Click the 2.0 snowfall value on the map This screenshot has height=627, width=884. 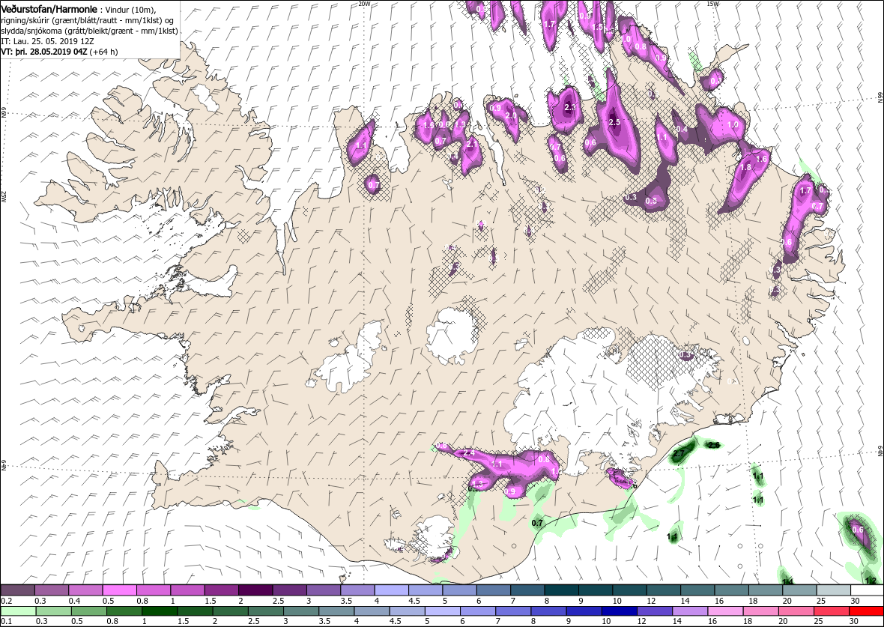click(x=512, y=115)
